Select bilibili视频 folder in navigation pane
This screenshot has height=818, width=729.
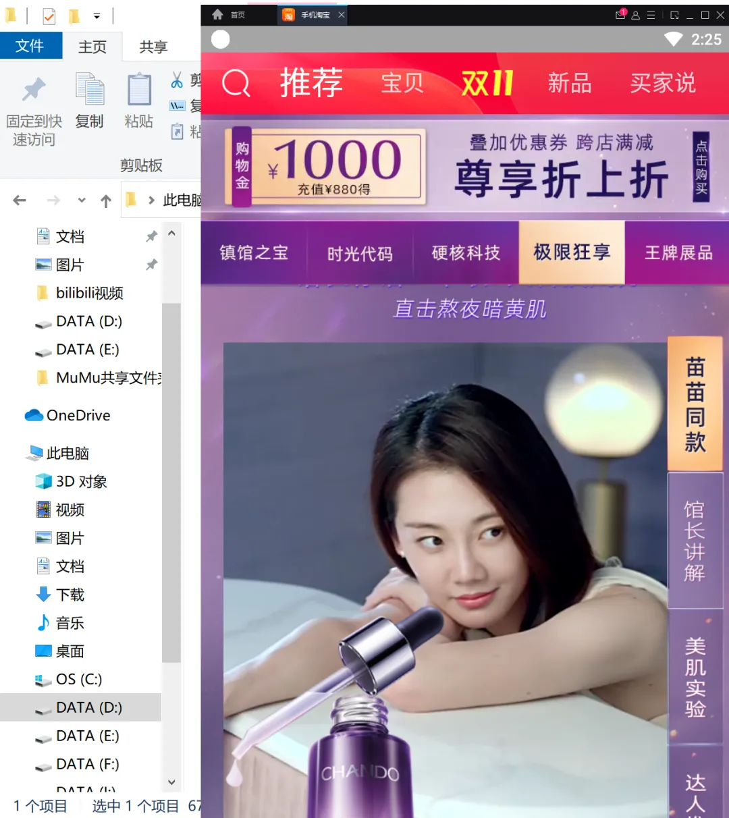(89, 293)
